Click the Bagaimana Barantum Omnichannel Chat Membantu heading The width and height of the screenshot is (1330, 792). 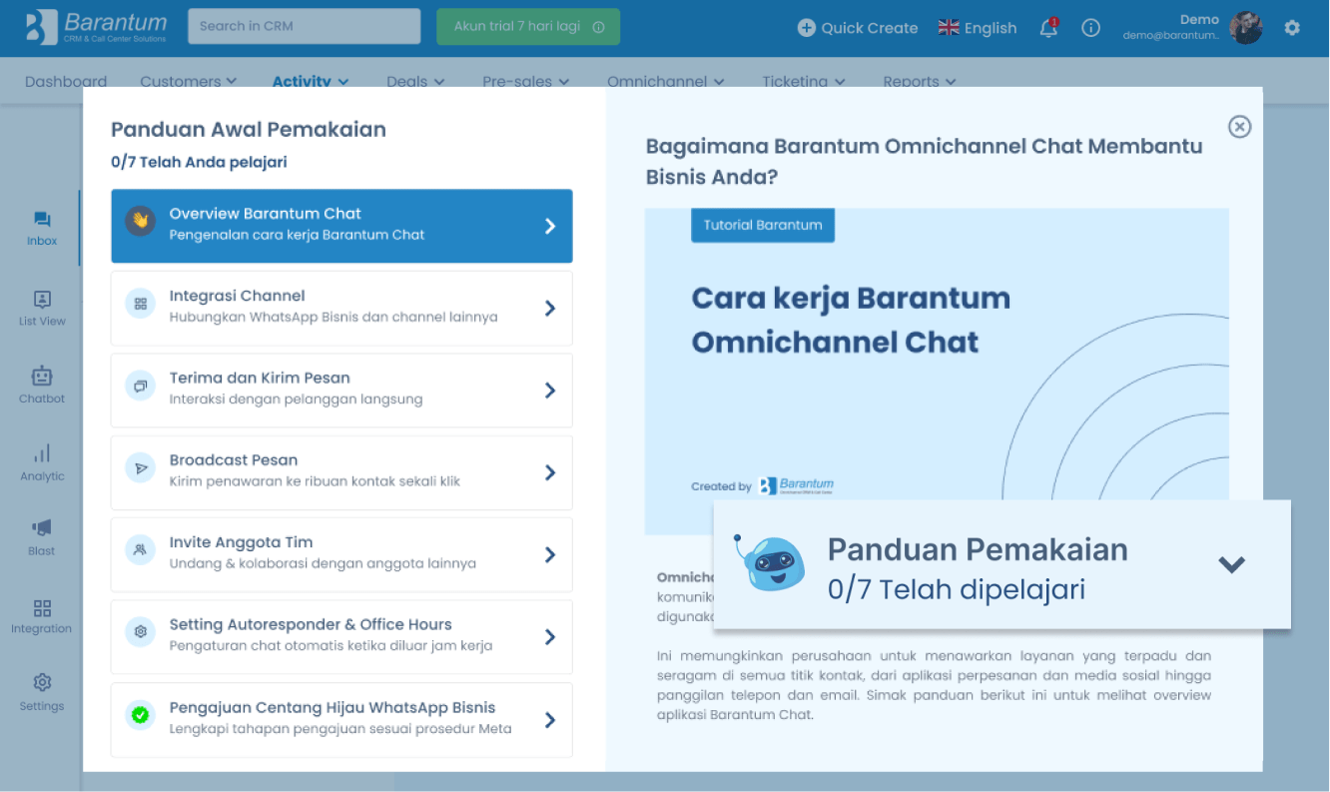[924, 161]
